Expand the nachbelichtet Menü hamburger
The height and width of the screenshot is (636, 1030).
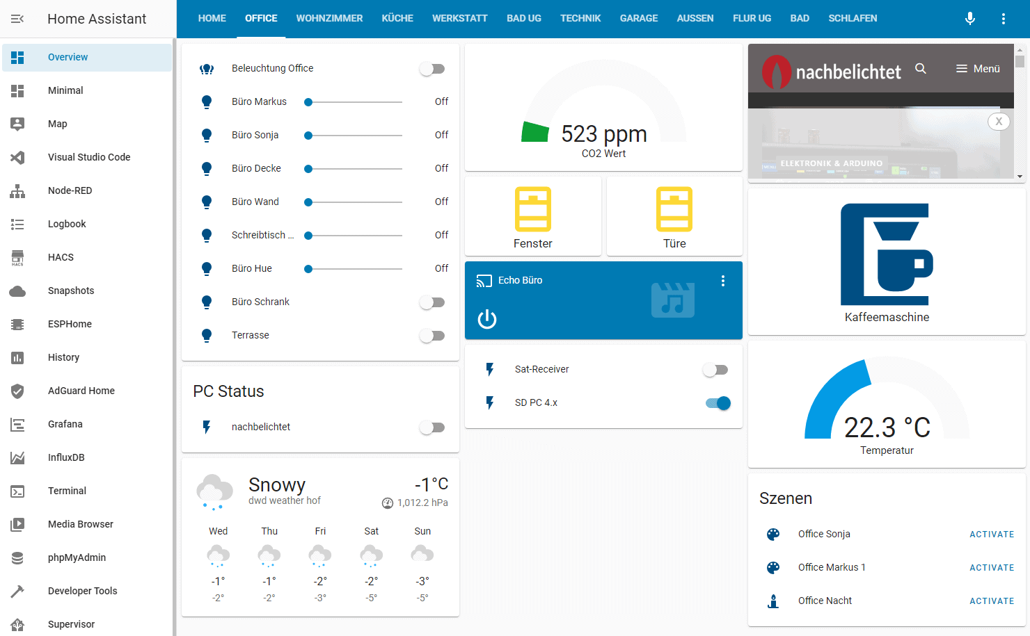point(978,69)
